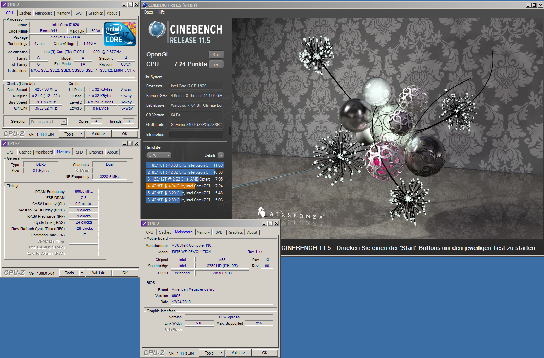Open Tools dropdown arrow in Mainboard CPU-Z window

point(222,353)
